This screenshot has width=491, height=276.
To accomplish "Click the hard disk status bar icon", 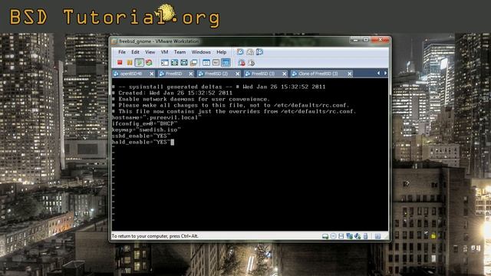I will [325, 236].
